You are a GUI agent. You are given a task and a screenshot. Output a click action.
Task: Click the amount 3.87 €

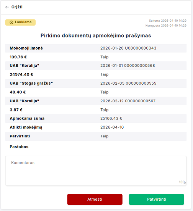[x=16, y=110]
